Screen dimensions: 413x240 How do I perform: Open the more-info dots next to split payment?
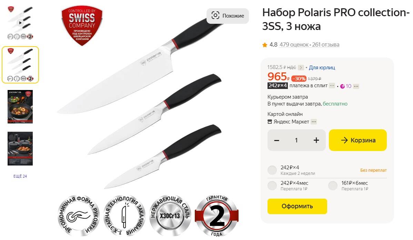click(x=332, y=86)
